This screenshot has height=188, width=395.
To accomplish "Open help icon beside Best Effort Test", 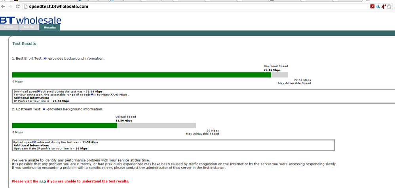I will coord(46,59).
